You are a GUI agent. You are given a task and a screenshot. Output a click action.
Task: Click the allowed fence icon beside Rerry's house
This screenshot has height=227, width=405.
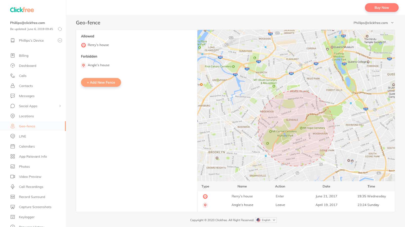coord(84,45)
